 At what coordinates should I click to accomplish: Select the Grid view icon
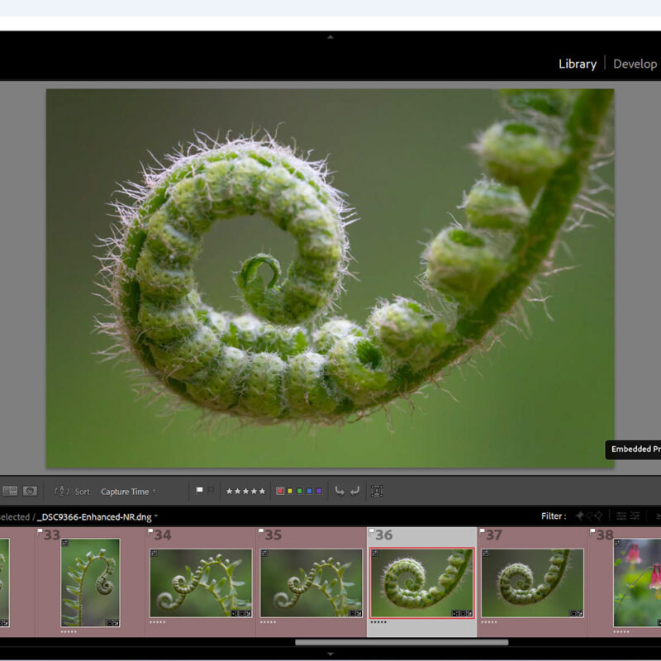(10, 491)
